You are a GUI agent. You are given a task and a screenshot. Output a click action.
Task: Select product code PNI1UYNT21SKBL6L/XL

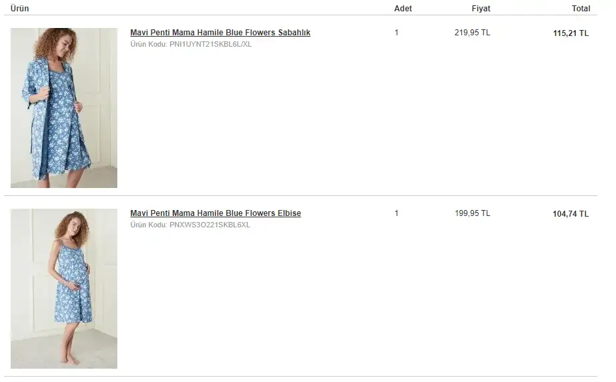211,45
